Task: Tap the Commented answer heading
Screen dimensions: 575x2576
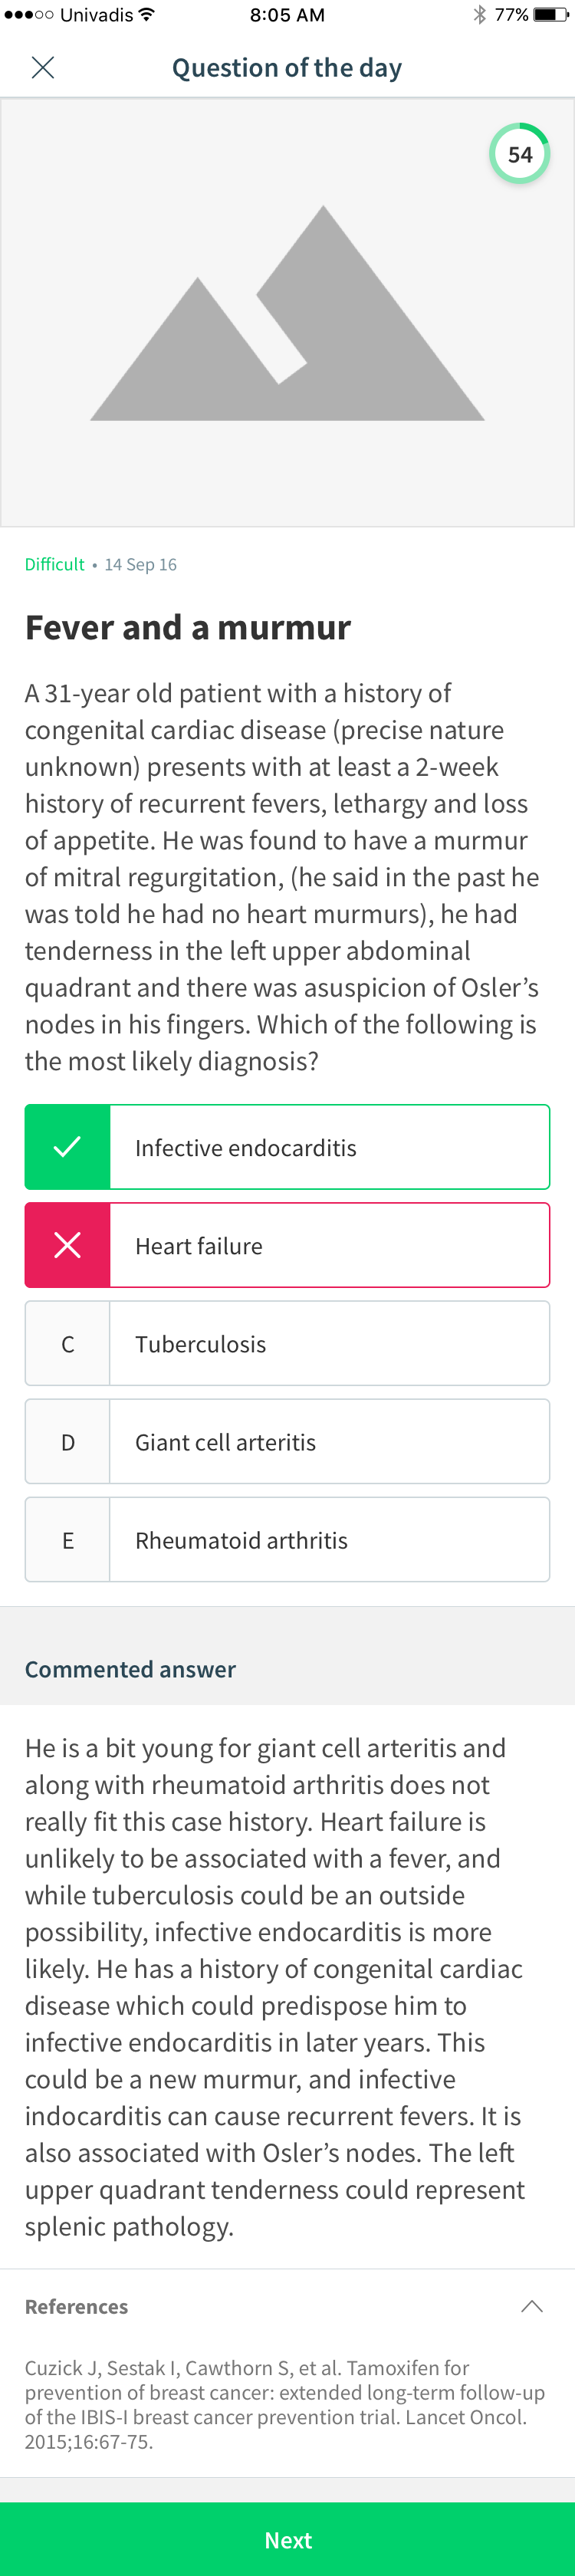Action: click(x=130, y=1669)
